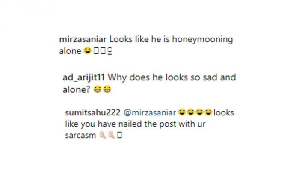Follow the @mirzasaniar mention link

coord(150,112)
